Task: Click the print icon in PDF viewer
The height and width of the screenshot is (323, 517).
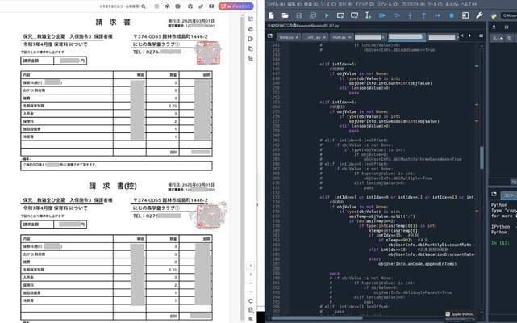Action: (178, 6)
